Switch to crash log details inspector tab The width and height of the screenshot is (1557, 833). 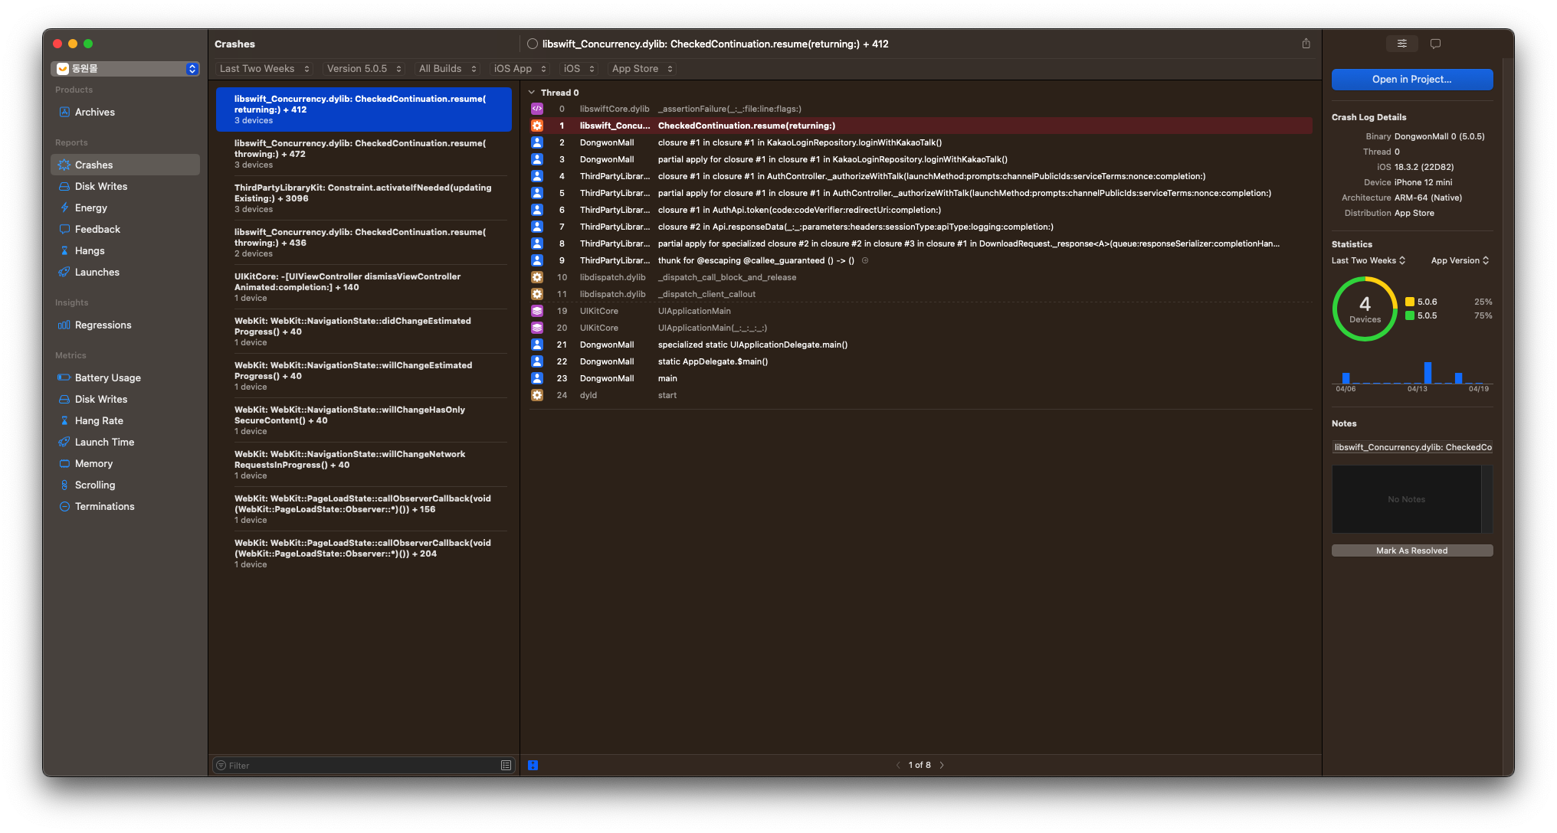1401,44
